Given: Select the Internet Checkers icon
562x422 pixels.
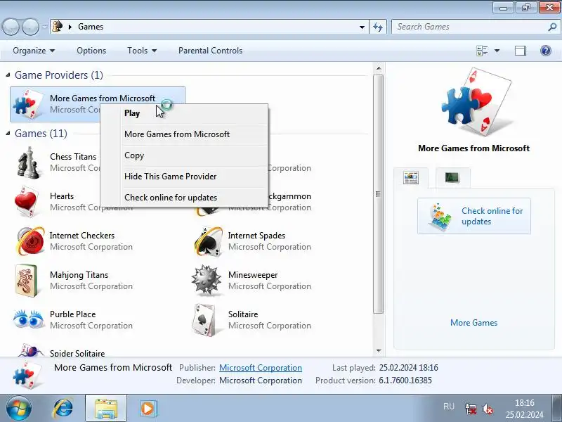Looking at the screenshot, I should (30, 241).
